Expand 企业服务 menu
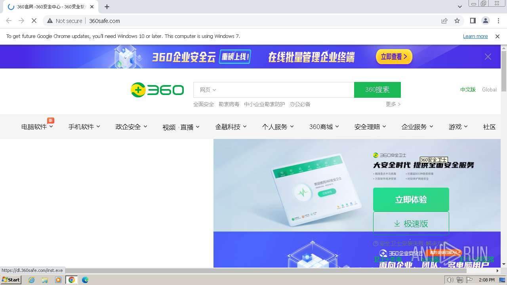This screenshot has width=507, height=285. (417, 127)
